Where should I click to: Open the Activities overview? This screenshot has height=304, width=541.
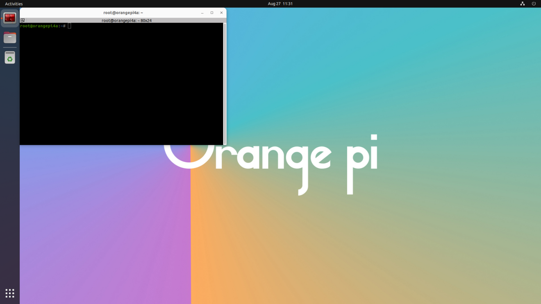(x=14, y=4)
